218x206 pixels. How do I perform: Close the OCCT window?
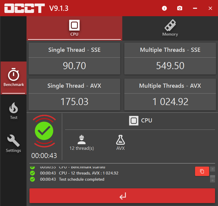[210, 8]
